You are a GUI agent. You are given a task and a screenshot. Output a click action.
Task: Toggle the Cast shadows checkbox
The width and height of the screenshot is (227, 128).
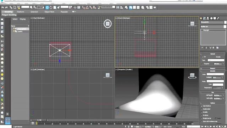(202, 106)
